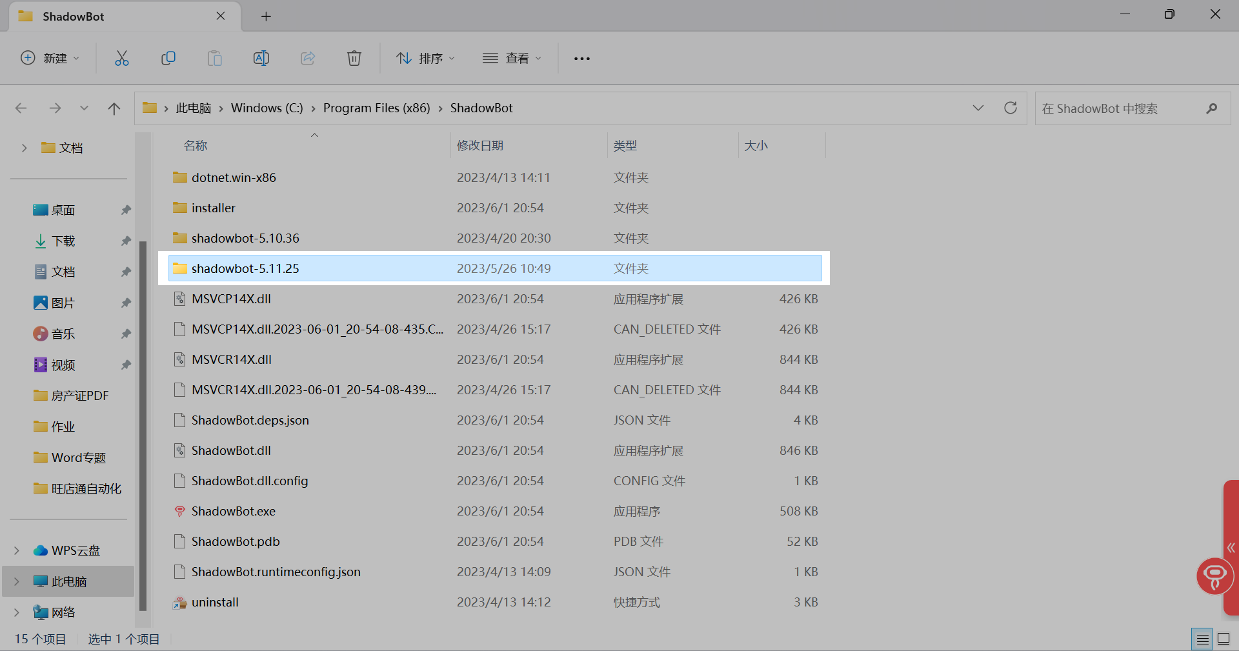
Task: Click the Rename icon in toolbar
Action: click(x=261, y=58)
